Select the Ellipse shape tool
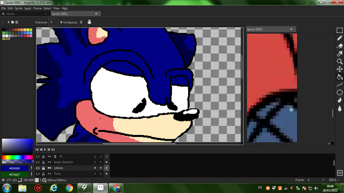 pos(340,92)
